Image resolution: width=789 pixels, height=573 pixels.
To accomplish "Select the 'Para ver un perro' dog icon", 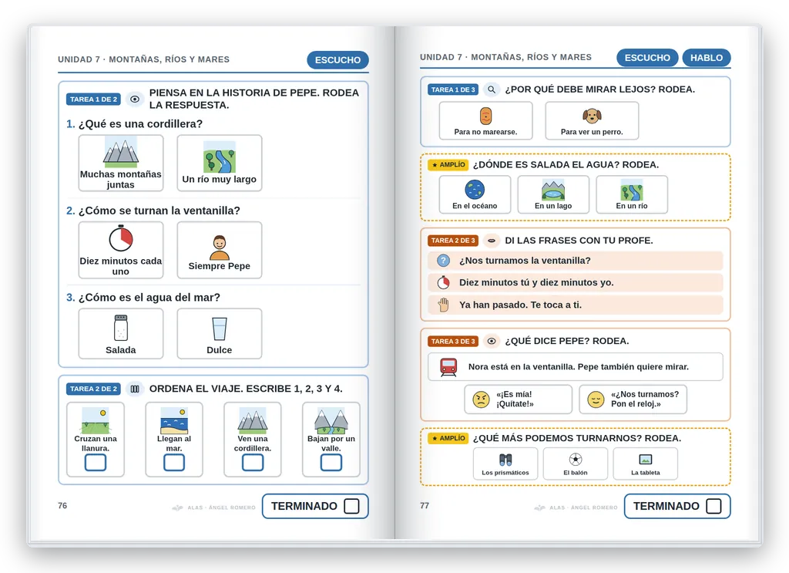I will click(x=592, y=116).
